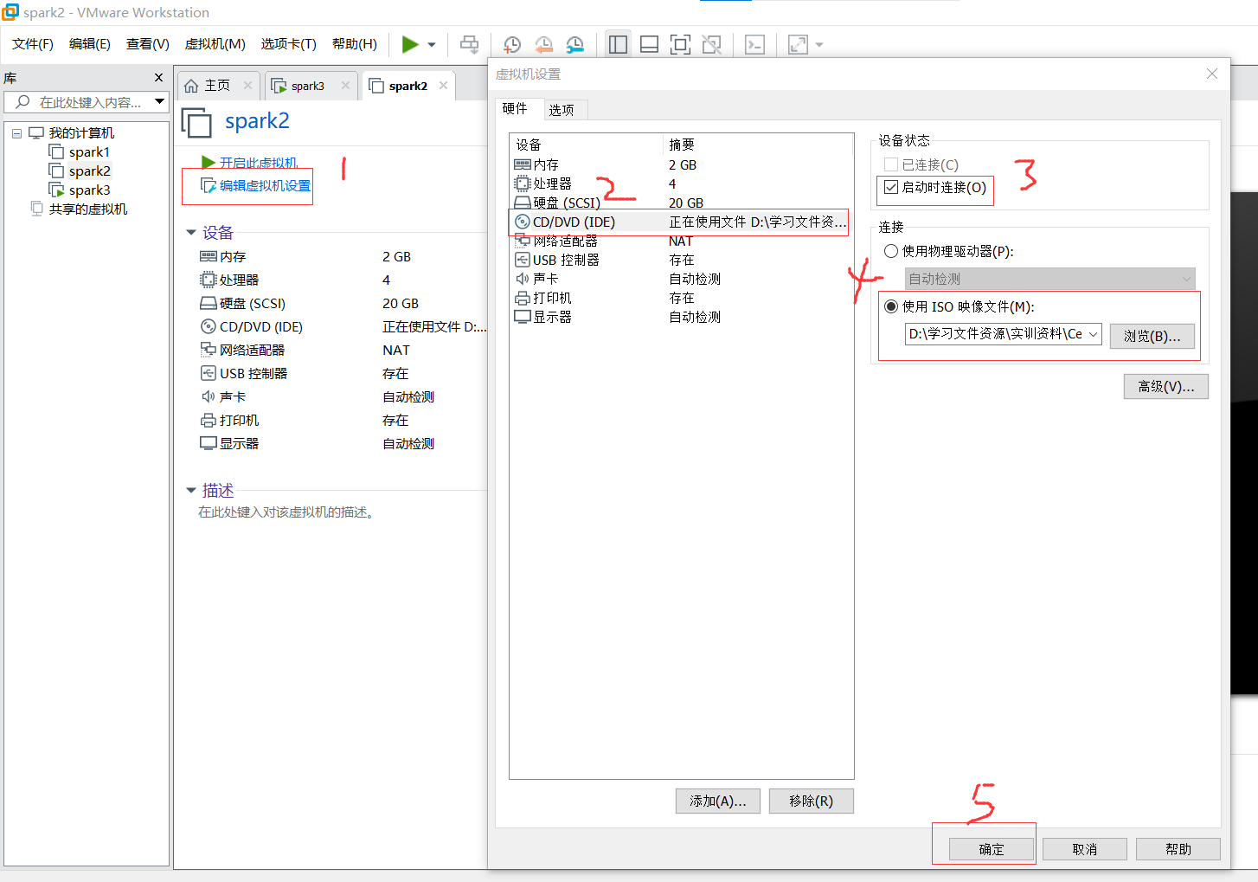Close the library panel

(x=158, y=78)
